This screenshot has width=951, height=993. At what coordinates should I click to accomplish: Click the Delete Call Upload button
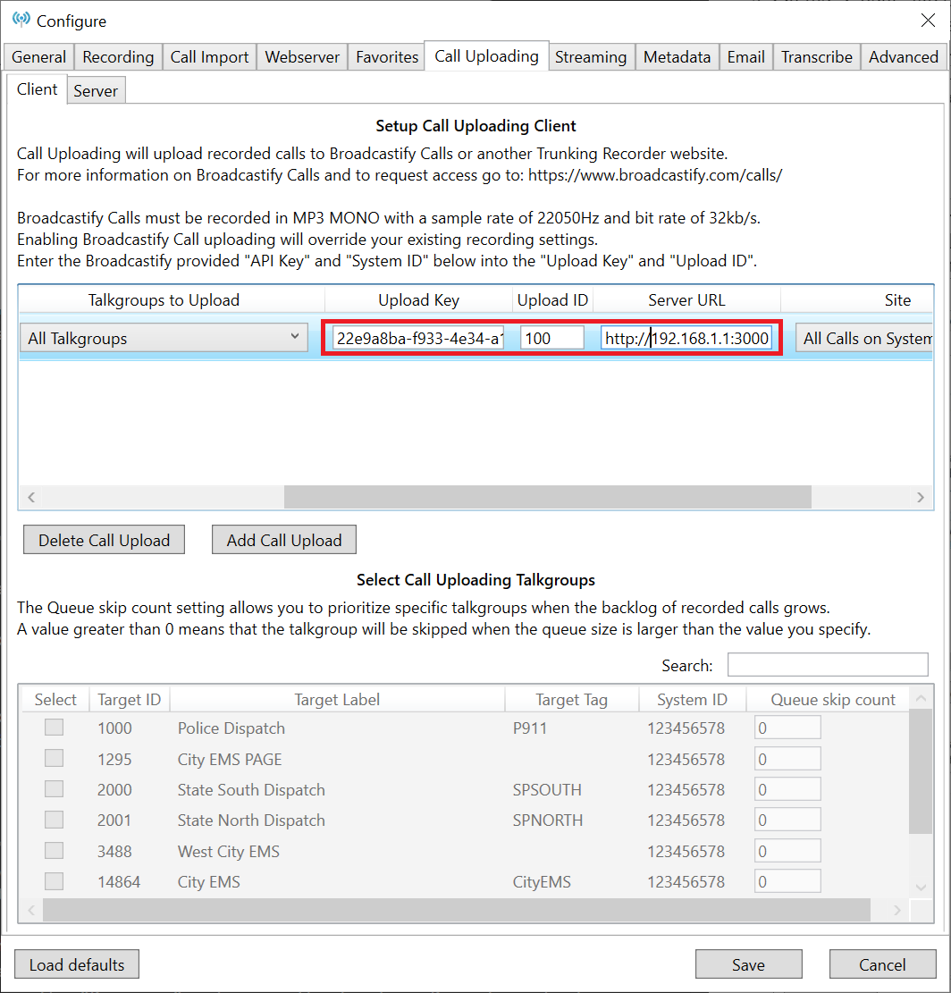click(104, 540)
